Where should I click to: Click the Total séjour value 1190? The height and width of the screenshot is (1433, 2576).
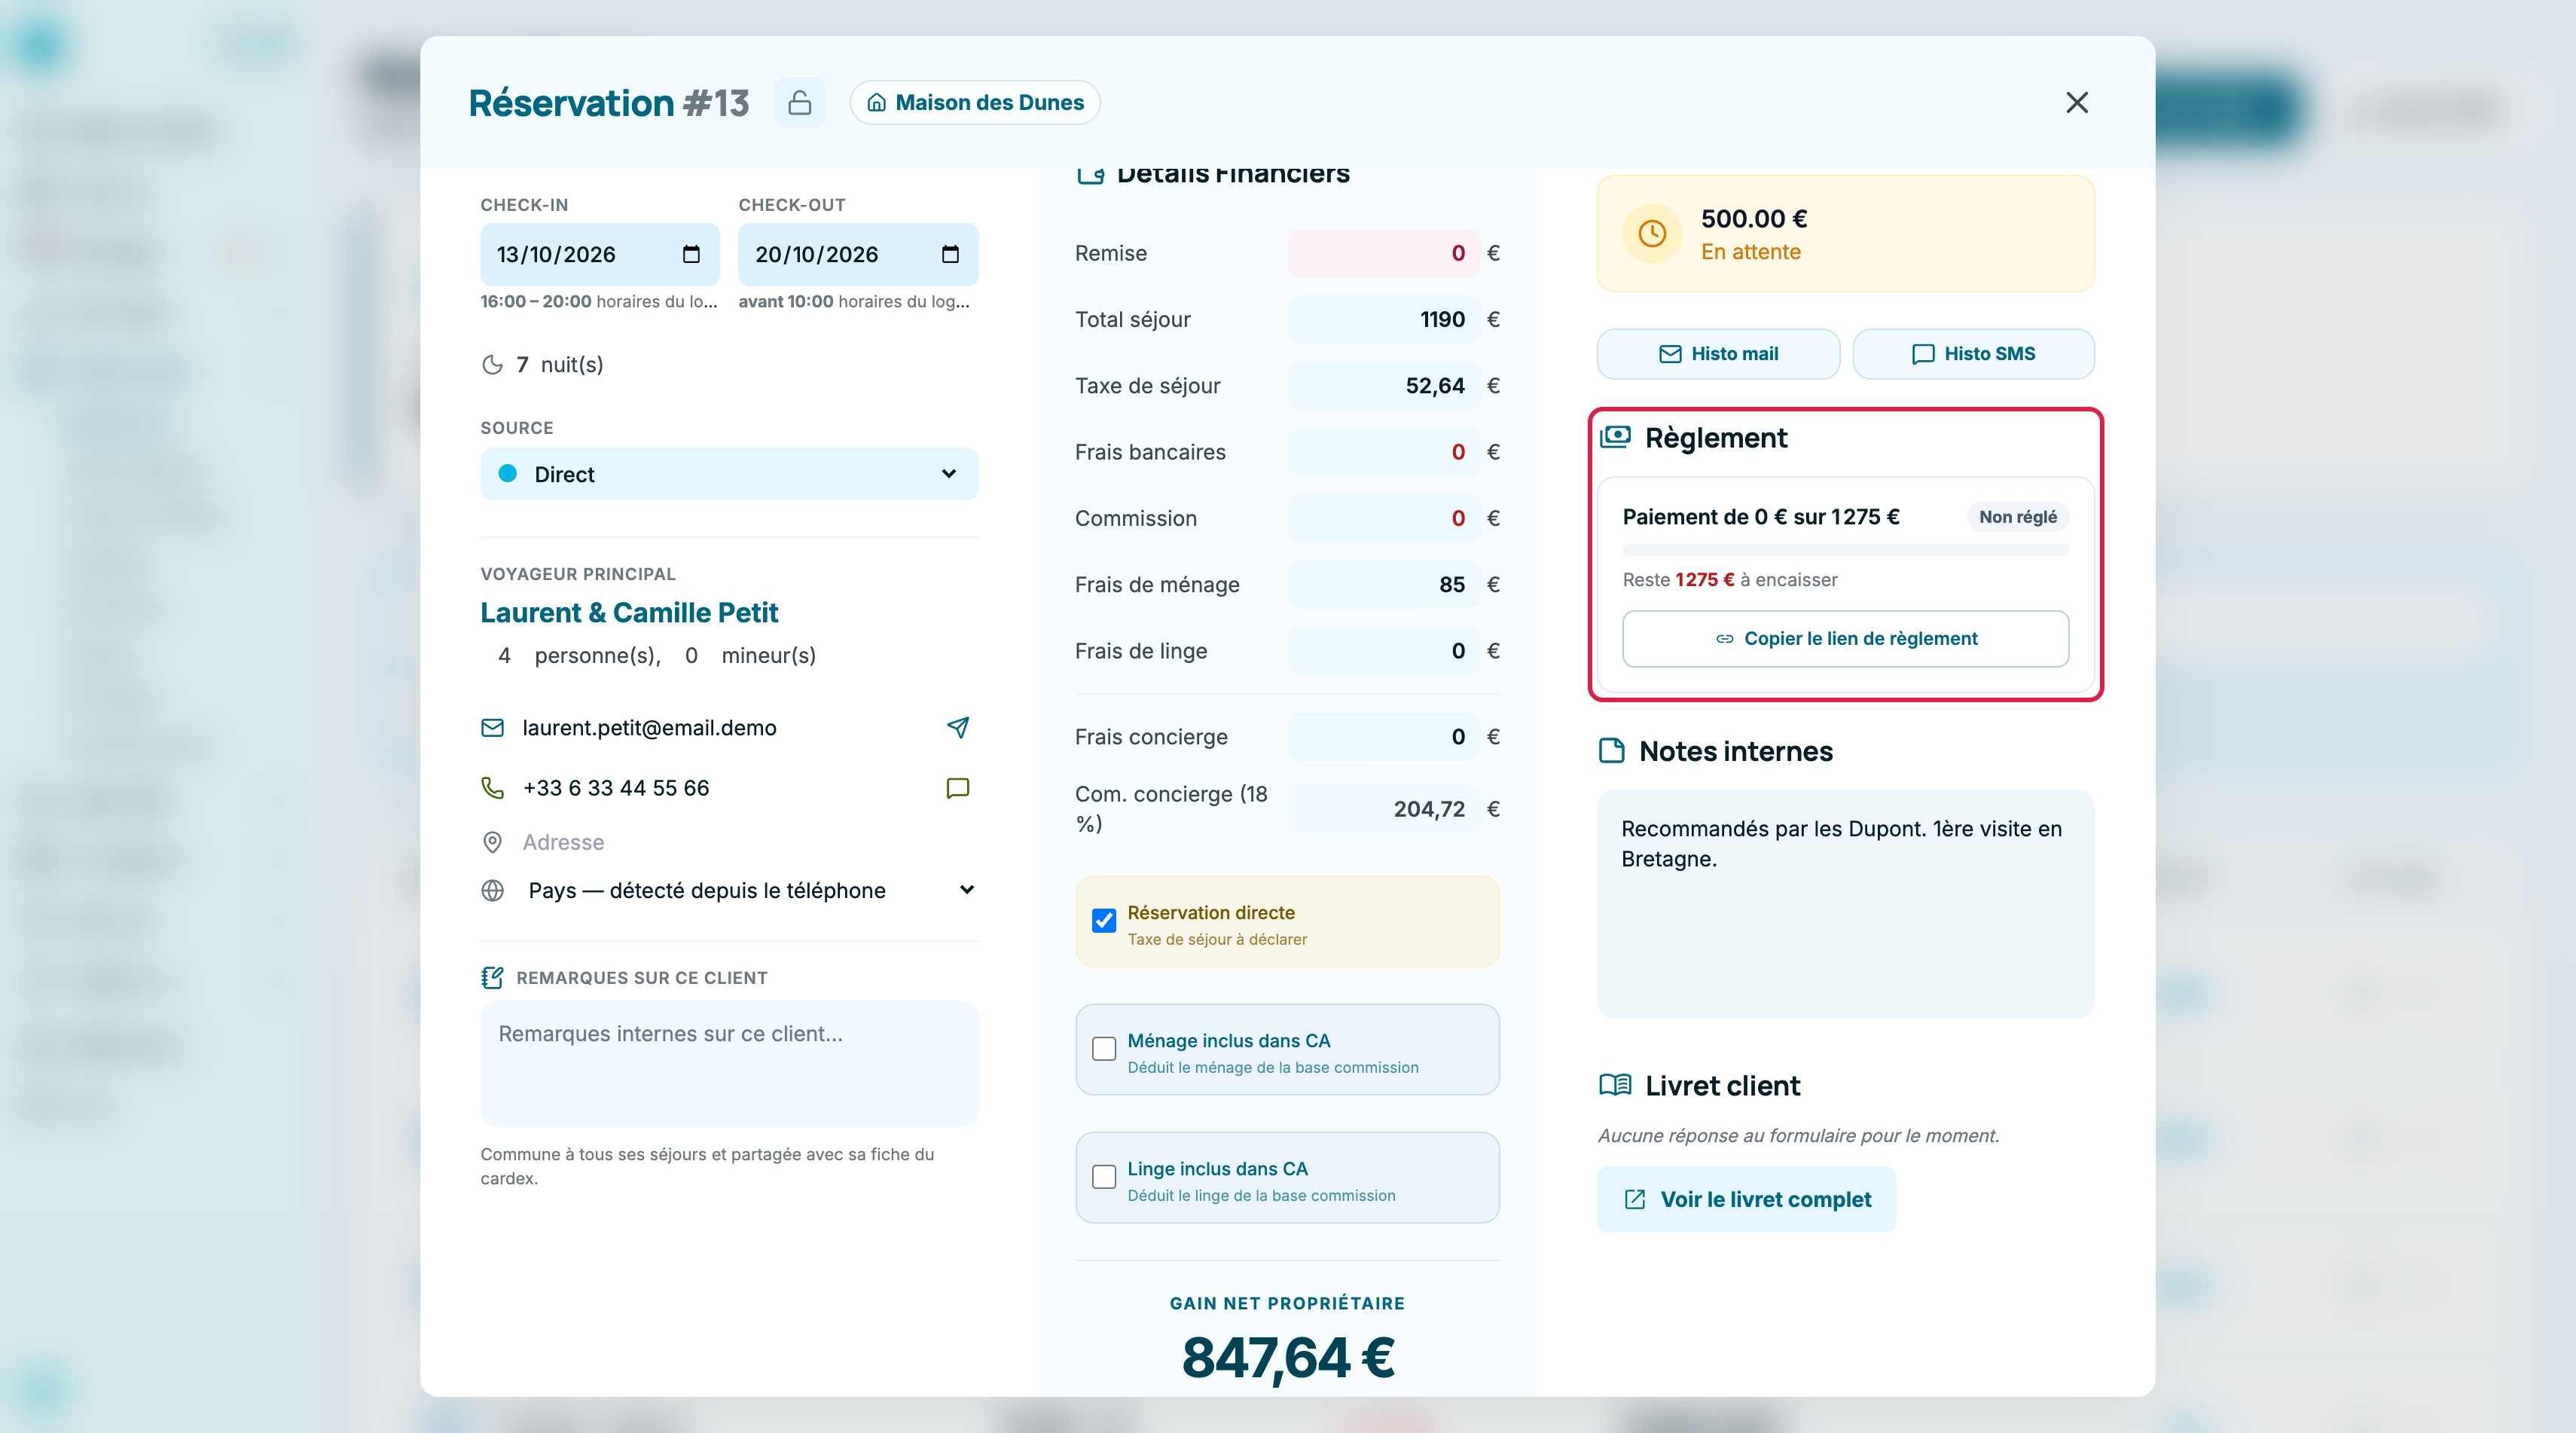[1383, 319]
